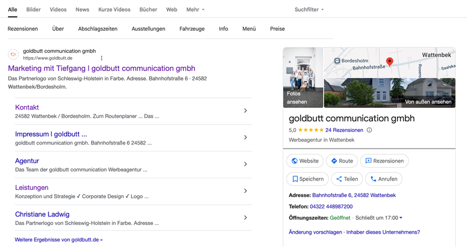Share listing using the Teilen button
This screenshot has width=467, height=247.
click(345, 179)
